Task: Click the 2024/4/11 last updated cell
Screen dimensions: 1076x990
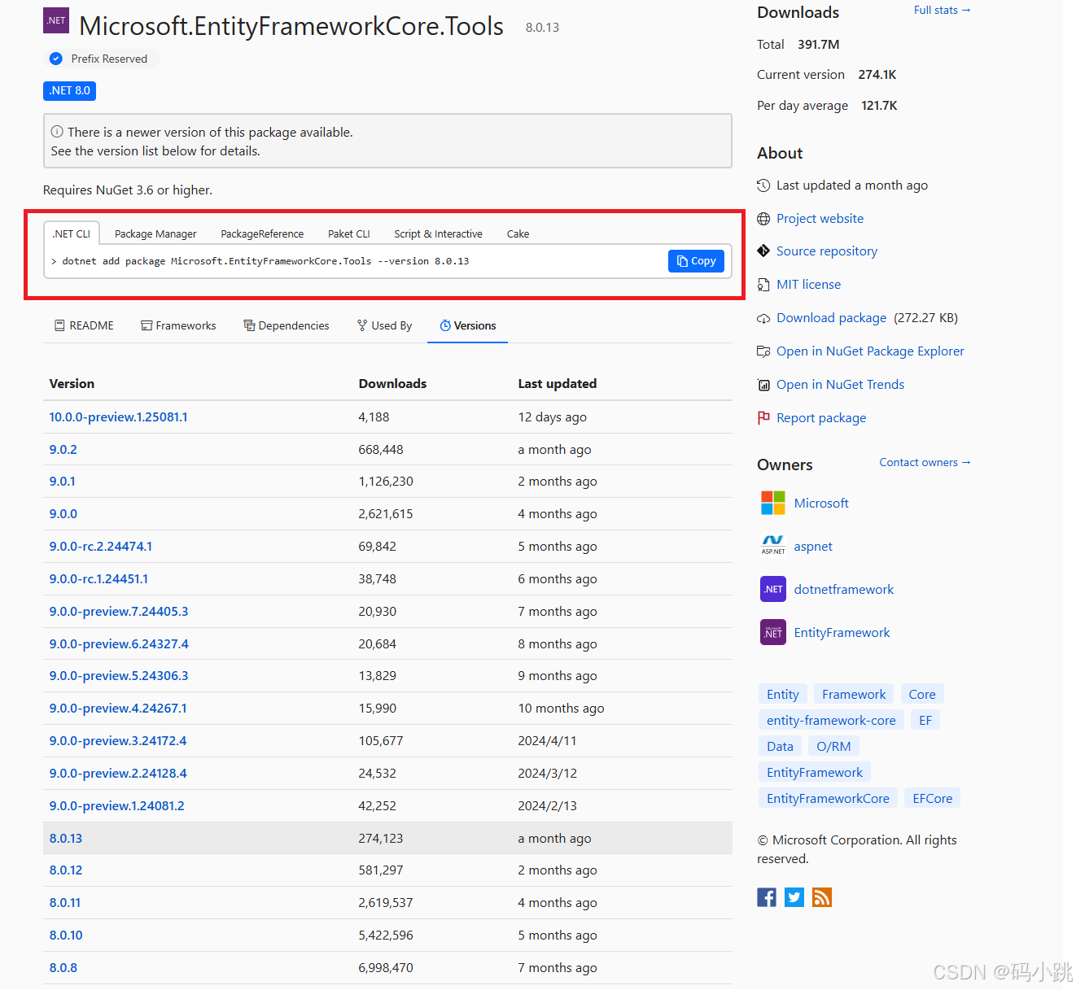Action: 547,741
